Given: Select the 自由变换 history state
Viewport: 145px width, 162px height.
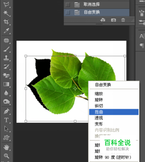Looking at the screenshot, I should click(x=97, y=12).
